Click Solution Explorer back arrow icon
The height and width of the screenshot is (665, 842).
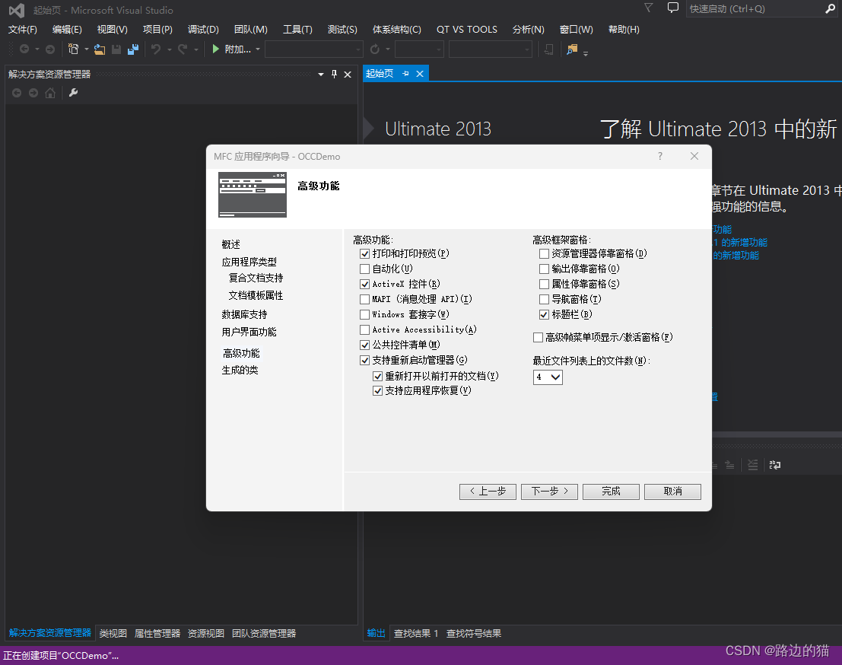click(17, 93)
